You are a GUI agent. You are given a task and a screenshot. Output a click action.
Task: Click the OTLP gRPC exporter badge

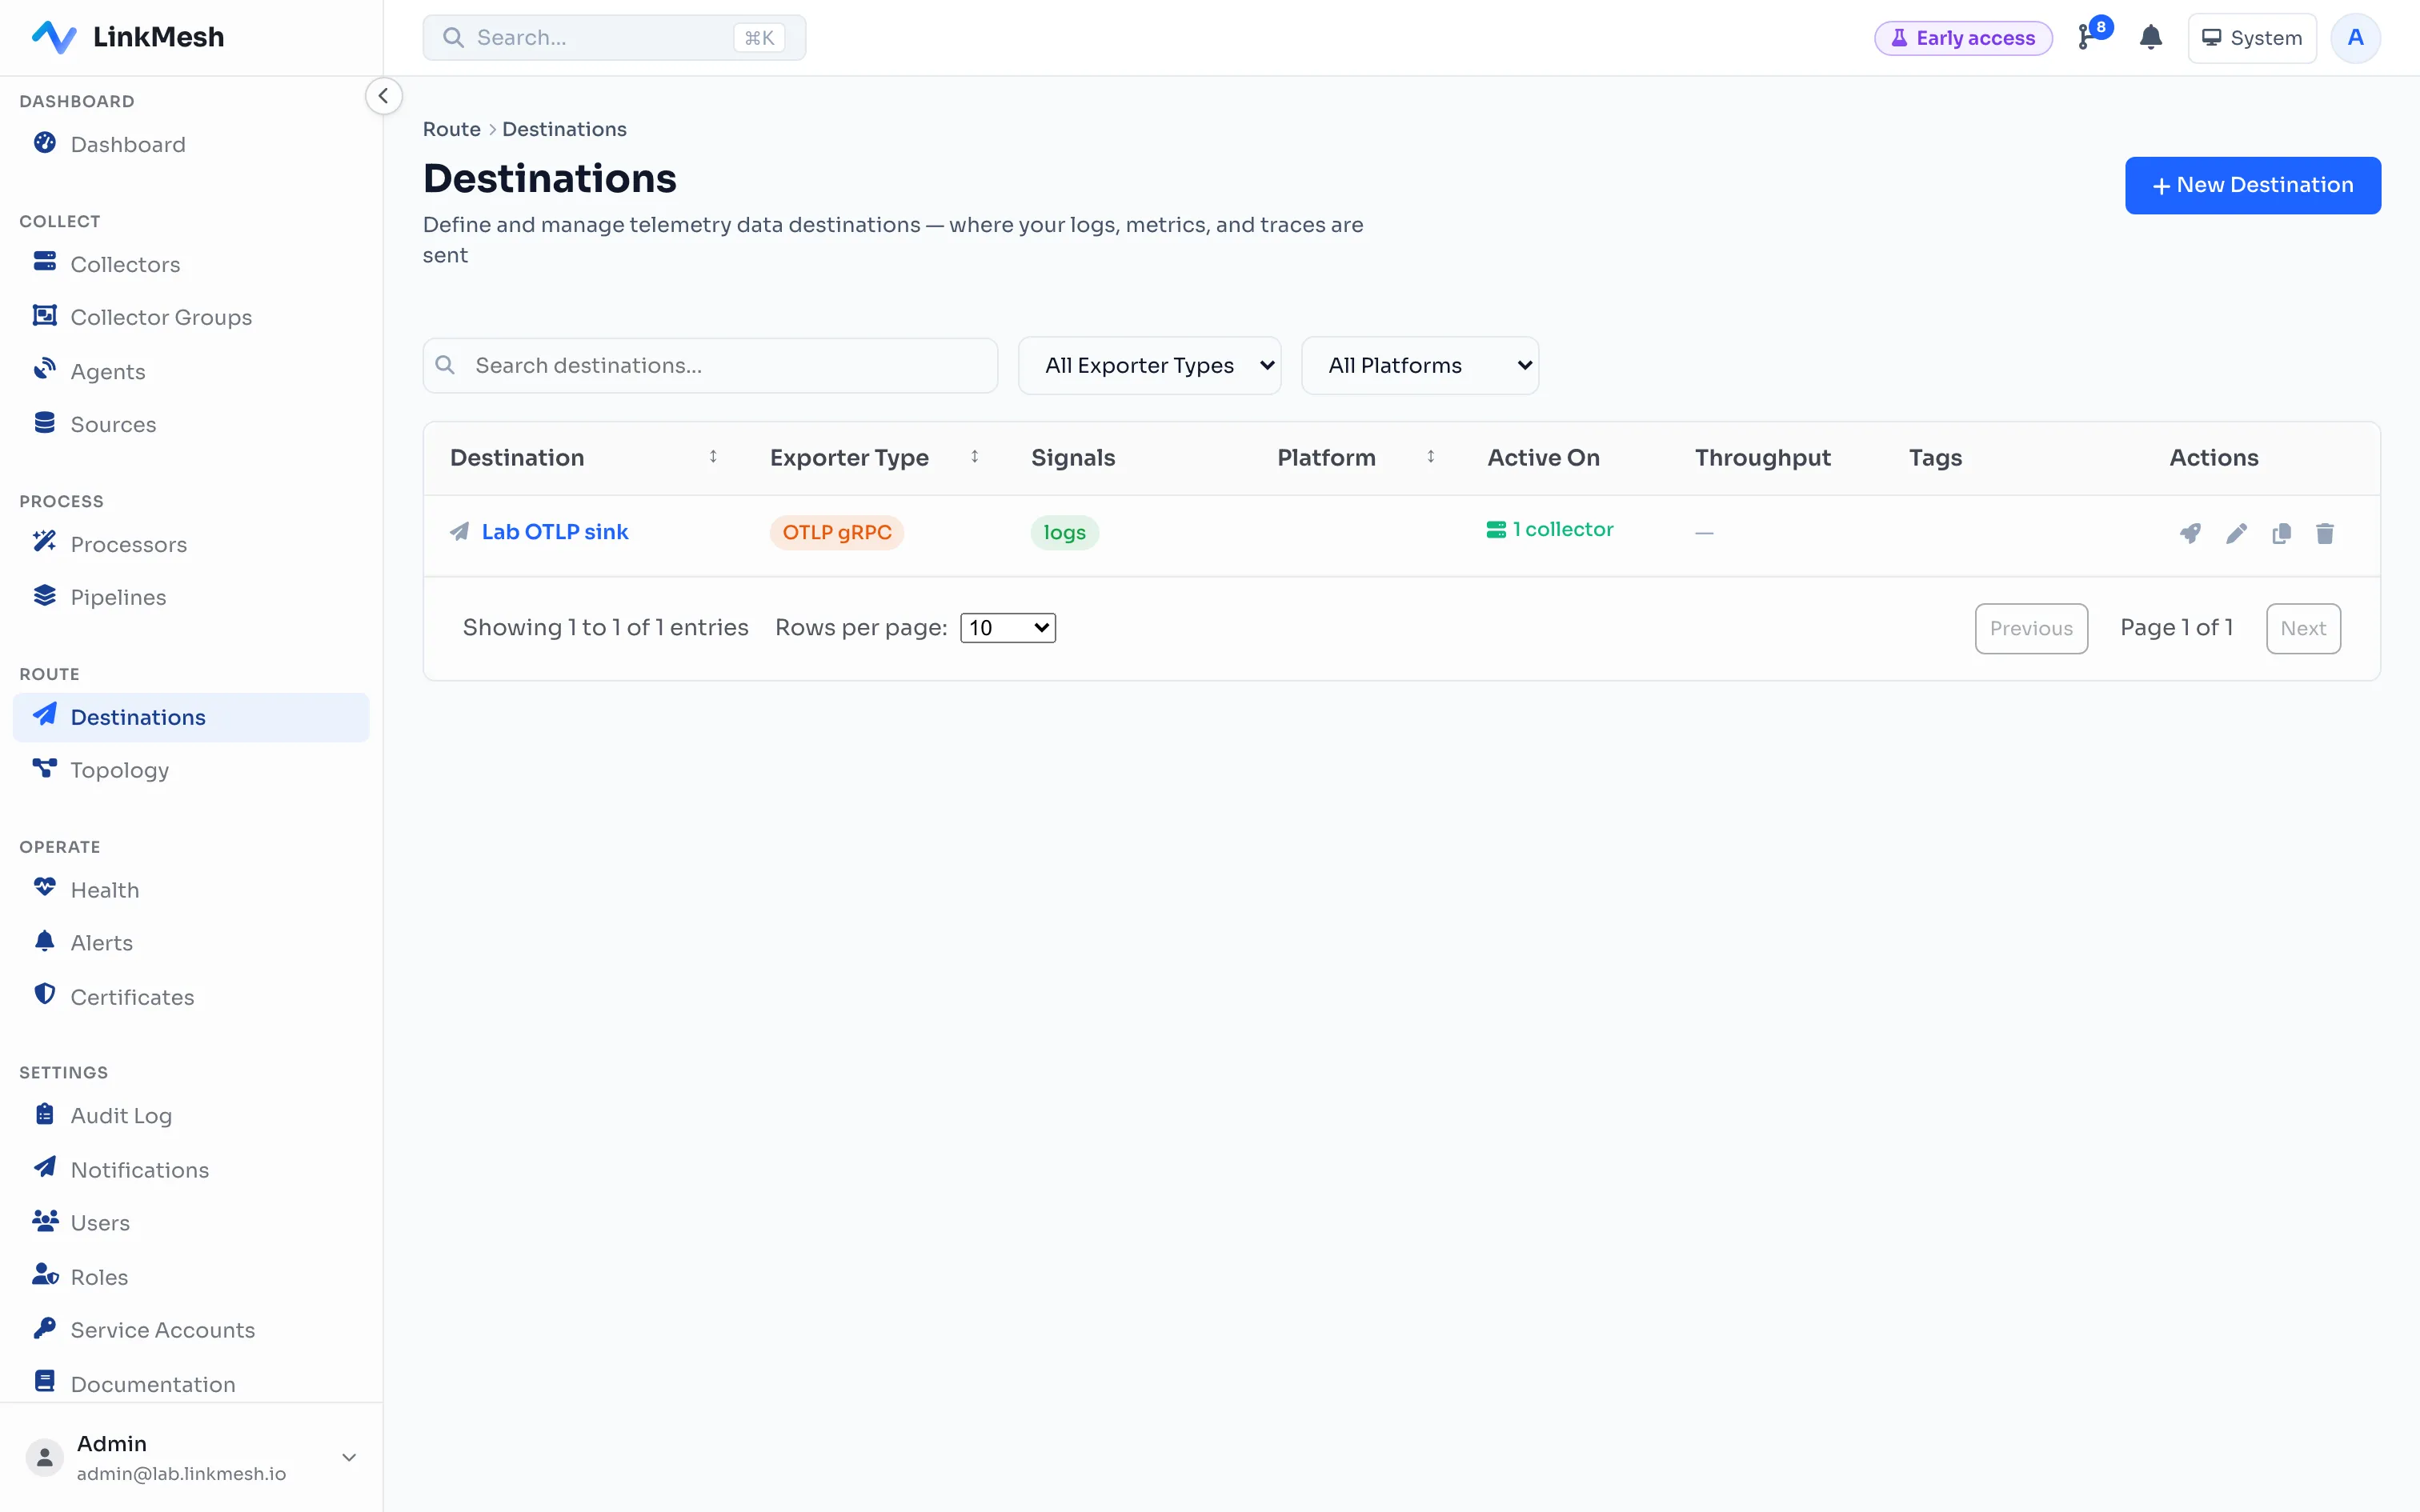click(x=837, y=532)
